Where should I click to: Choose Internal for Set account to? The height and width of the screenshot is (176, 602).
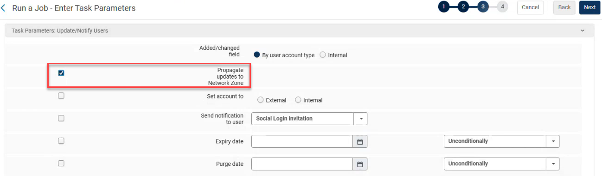coord(298,100)
